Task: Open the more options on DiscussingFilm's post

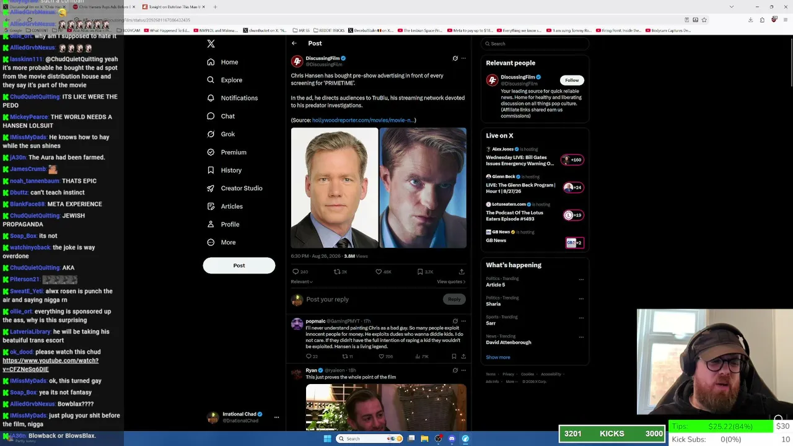Action: point(463,58)
